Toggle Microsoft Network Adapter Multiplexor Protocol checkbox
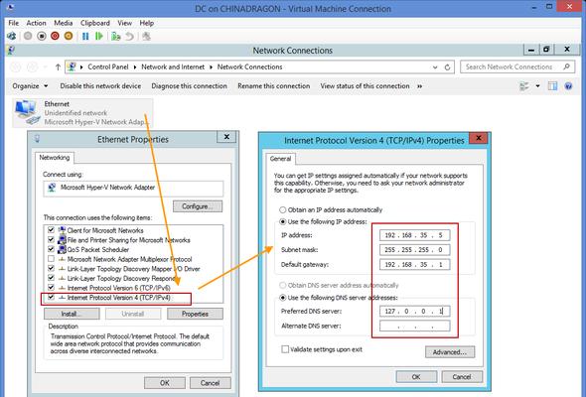This screenshot has width=586, height=397. click(52, 259)
